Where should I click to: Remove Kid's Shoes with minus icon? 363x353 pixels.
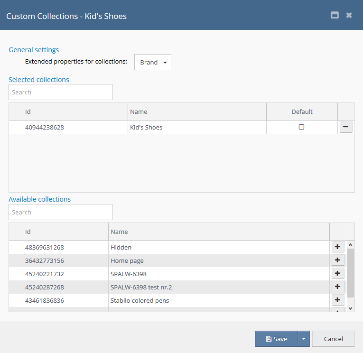click(346, 127)
